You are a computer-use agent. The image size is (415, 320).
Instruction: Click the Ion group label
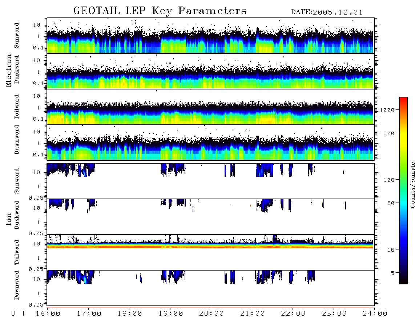[9, 219]
